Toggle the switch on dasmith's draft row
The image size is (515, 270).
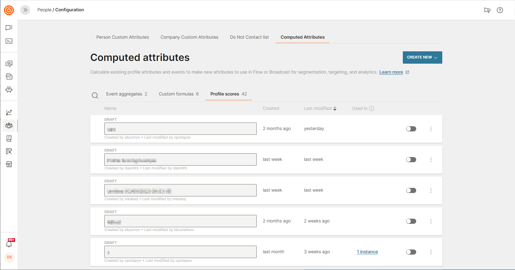point(411,159)
